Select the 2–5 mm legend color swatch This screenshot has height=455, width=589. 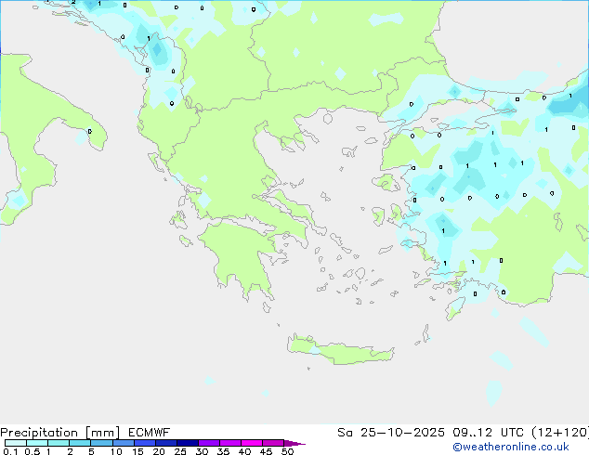pos(80,443)
